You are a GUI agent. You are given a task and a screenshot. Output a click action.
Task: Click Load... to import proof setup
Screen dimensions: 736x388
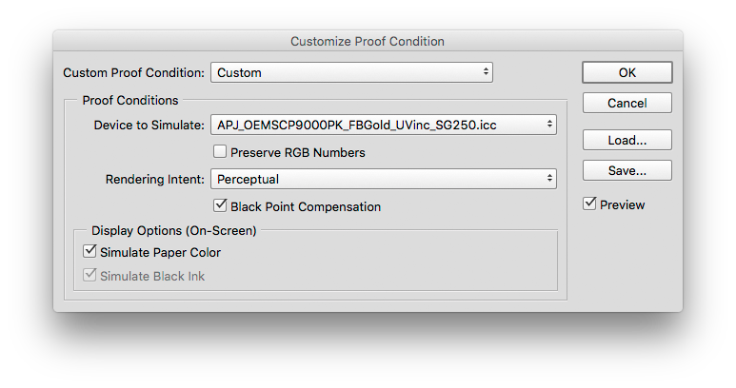[627, 140]
